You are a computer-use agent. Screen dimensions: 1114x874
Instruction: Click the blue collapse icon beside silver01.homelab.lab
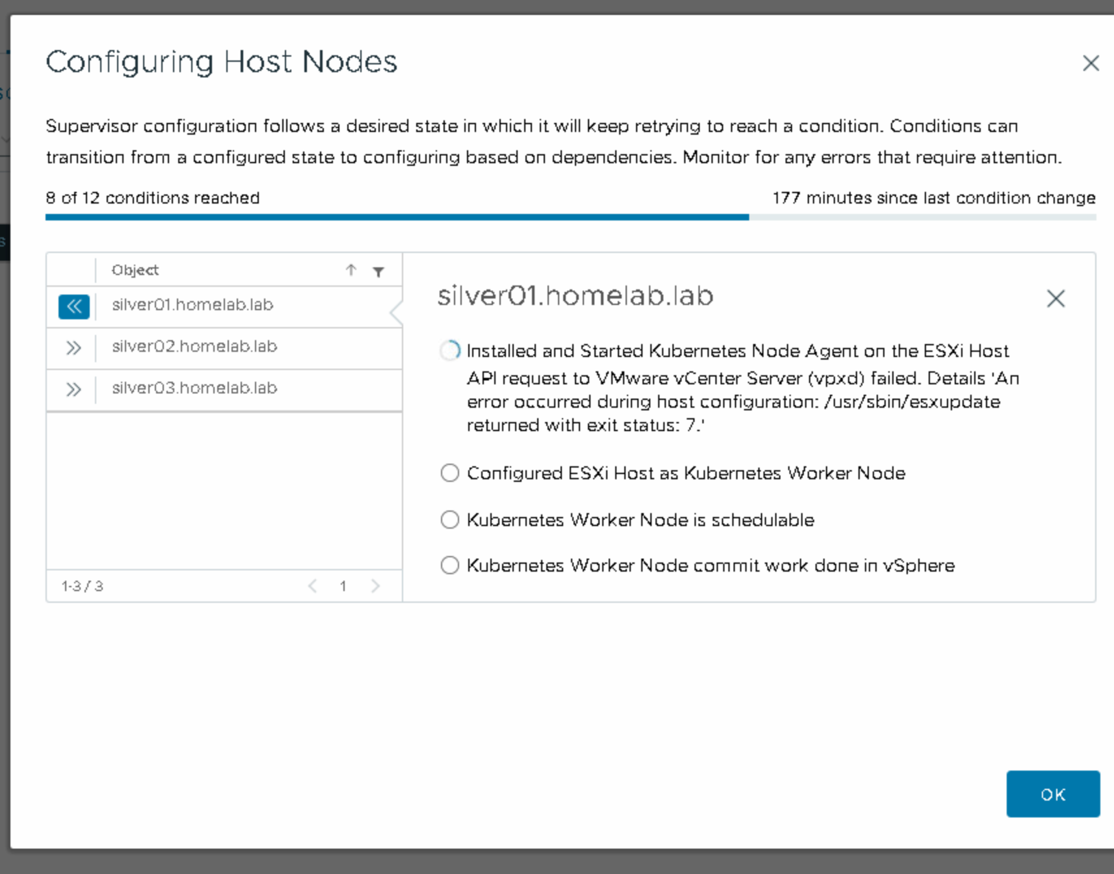pos(73,307)
